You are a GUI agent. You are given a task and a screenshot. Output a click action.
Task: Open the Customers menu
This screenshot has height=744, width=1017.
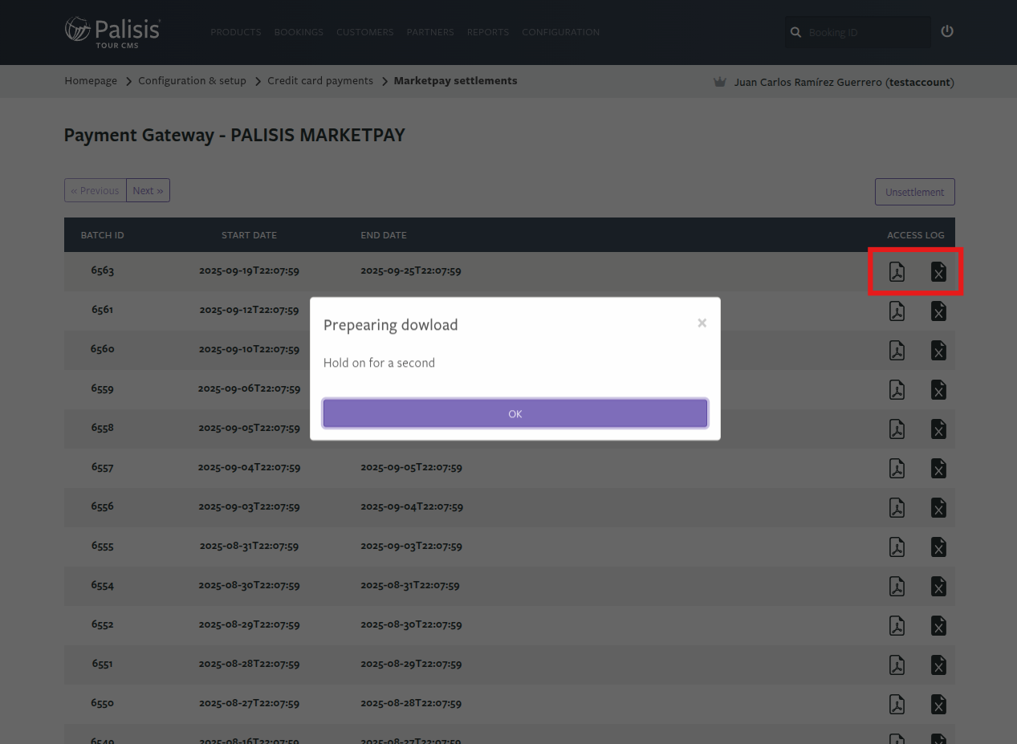365,32
